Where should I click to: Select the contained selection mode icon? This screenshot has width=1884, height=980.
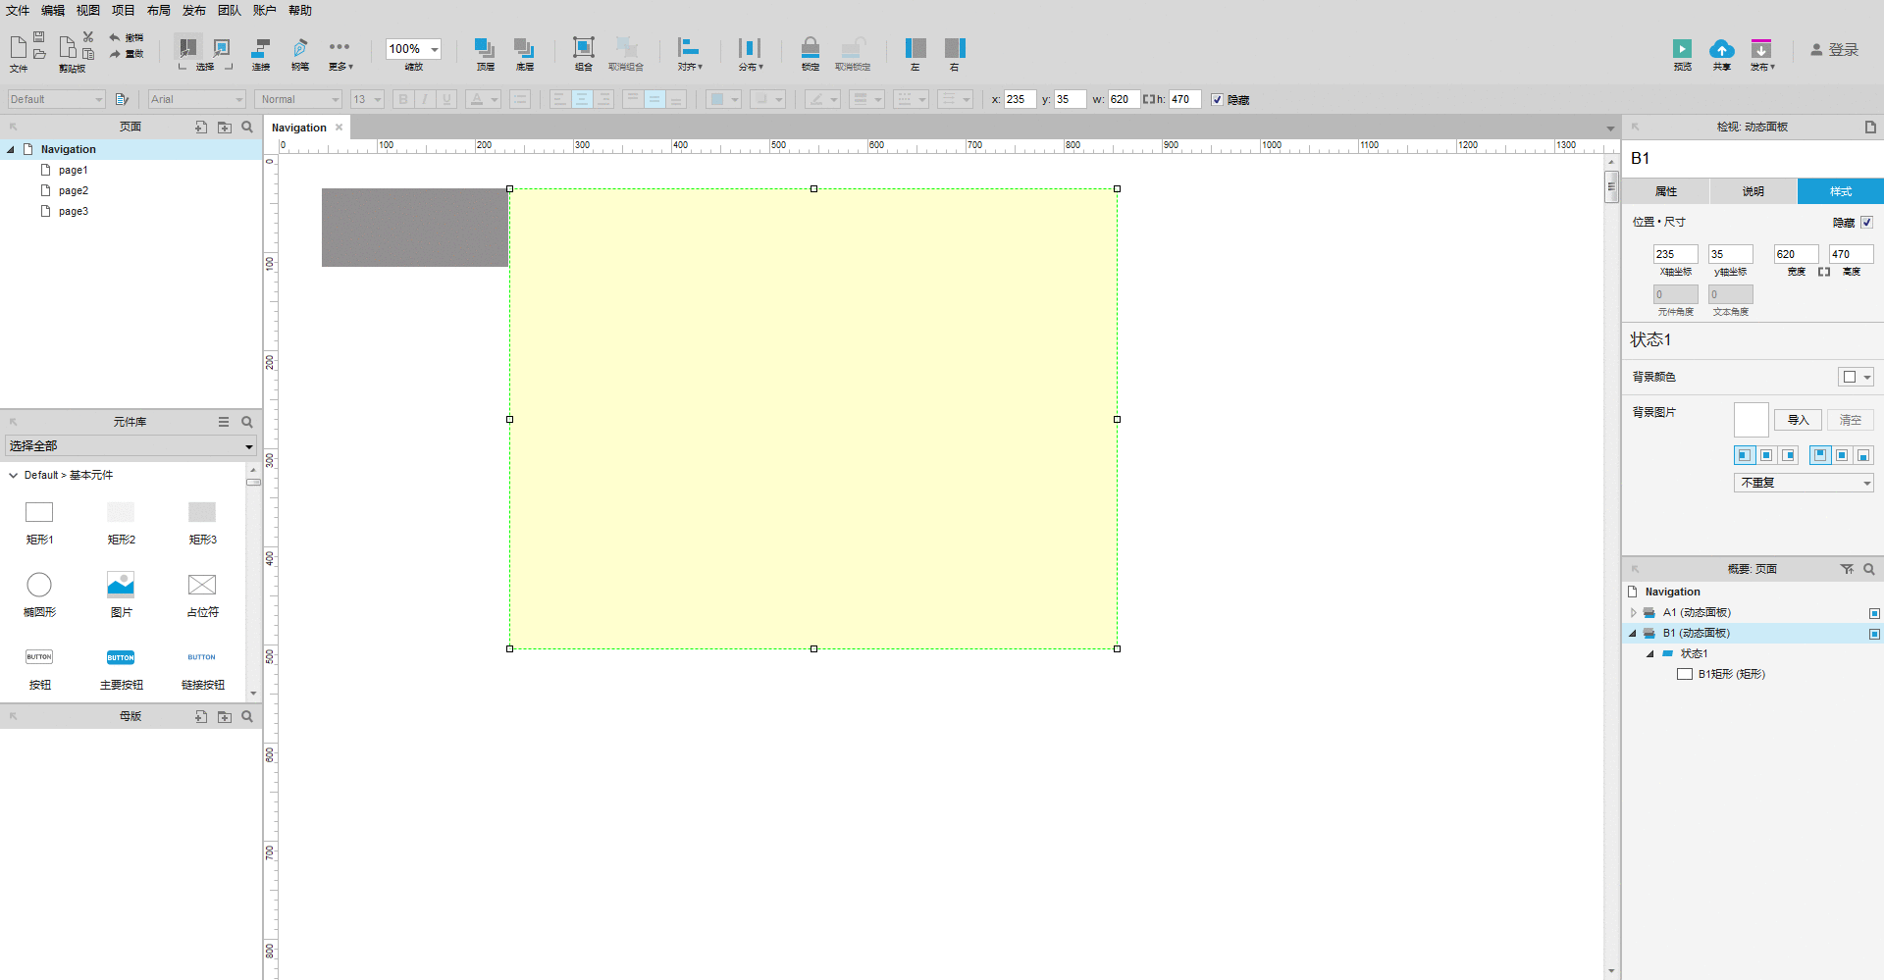[222, 47]
